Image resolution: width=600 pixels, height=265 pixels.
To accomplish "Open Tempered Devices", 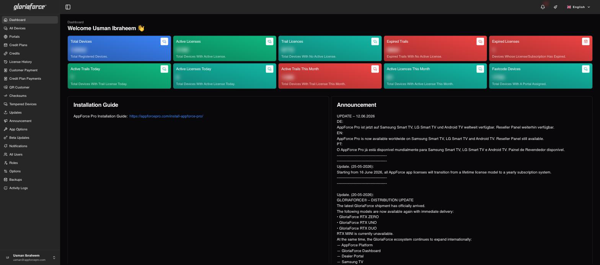I will [x=30, y=104].
